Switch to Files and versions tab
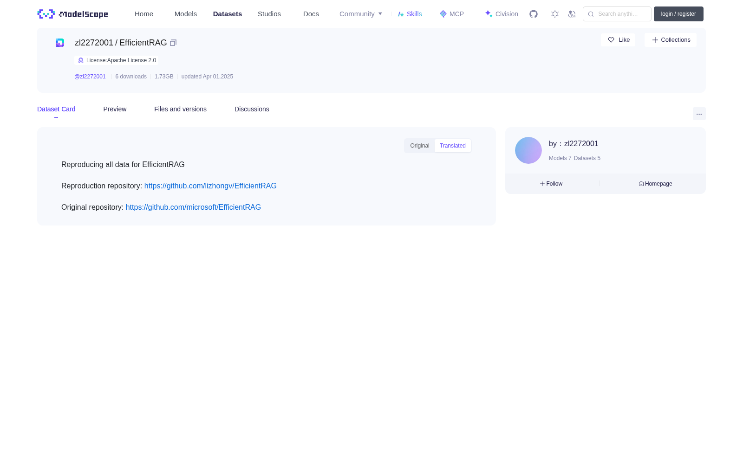The image size is (743, 464). (180, 109)
